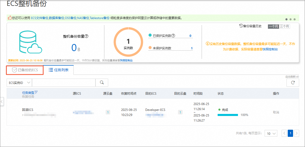Go to the next page arrow
Image resolution: width=305 pixels, height=147 pixels.
click(x=296, y=133)
